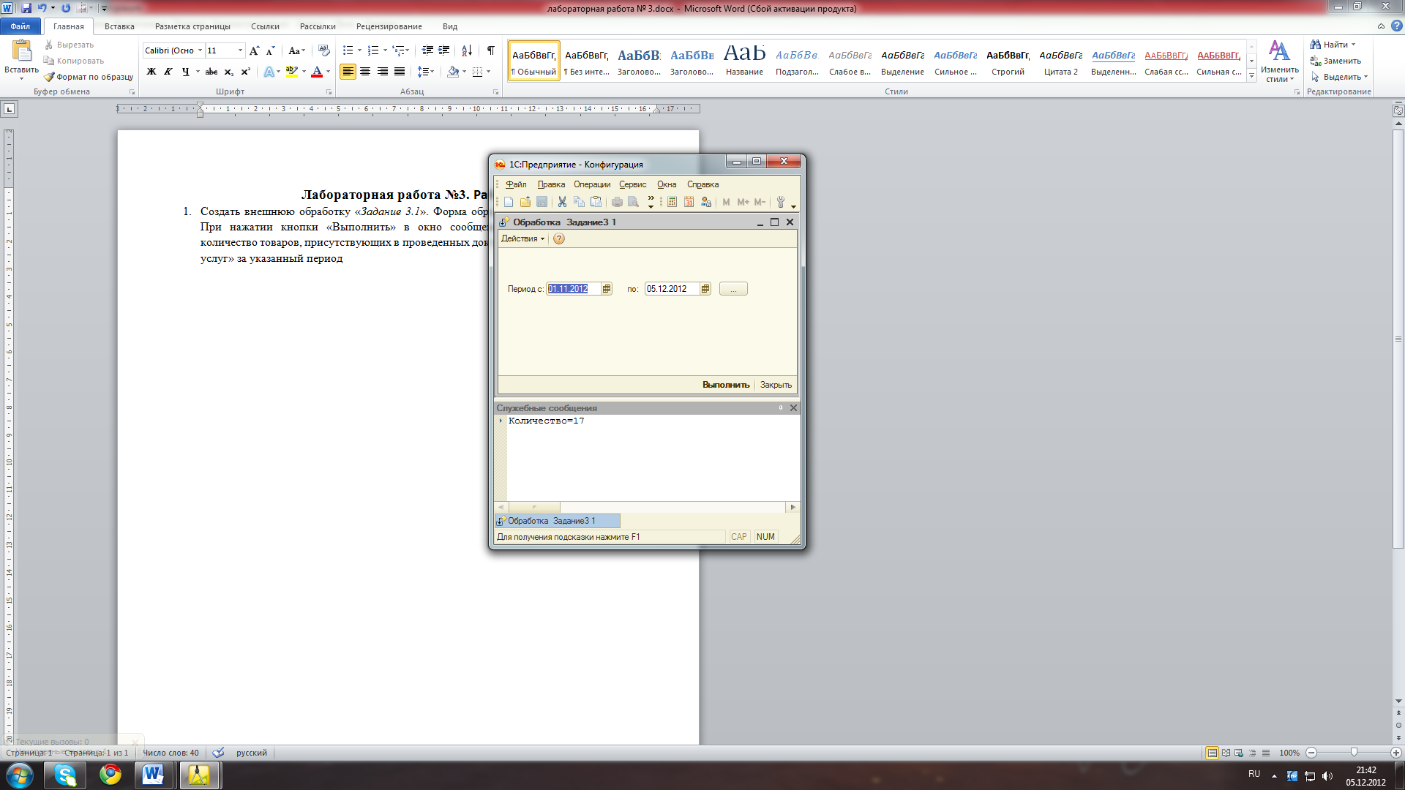Open the Сервис menu in 1C
The height and width of the screenshot is (790, 1405).
(x=633, y=184)
